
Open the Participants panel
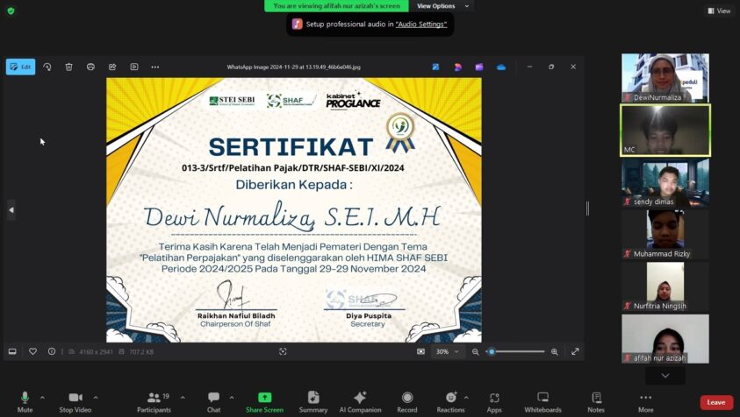click(154, 401)
